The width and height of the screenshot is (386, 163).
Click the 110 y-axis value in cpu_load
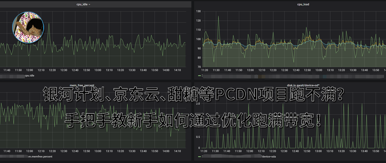coord(198,30)
